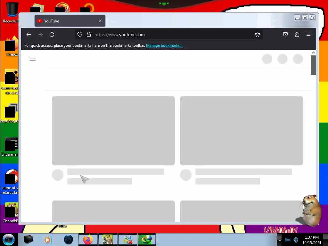This screenshot has height=246, width=328.
Task: Select the 'none of y' desktop icon
Action: coord(11,182)
